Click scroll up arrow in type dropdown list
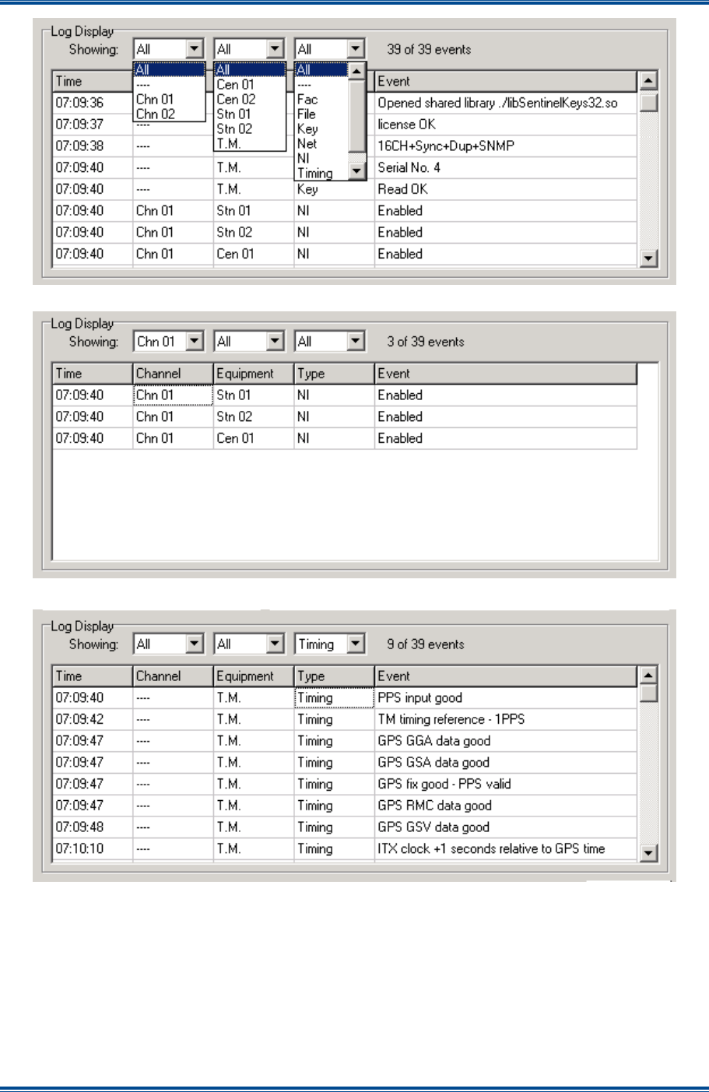 click(356, 72)
